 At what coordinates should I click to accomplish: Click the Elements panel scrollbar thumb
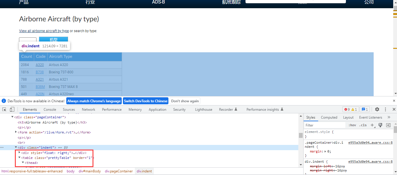pyautogui.click(x=300, y=135)
